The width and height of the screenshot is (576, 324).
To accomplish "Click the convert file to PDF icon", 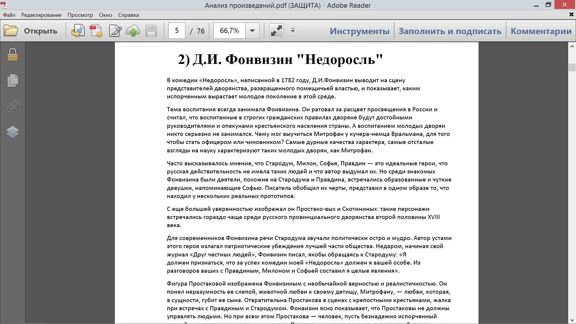I will point(78,31).
